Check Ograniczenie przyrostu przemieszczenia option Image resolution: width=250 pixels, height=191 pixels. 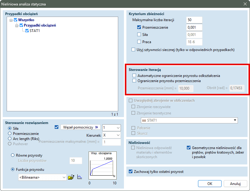click(134, 81)
